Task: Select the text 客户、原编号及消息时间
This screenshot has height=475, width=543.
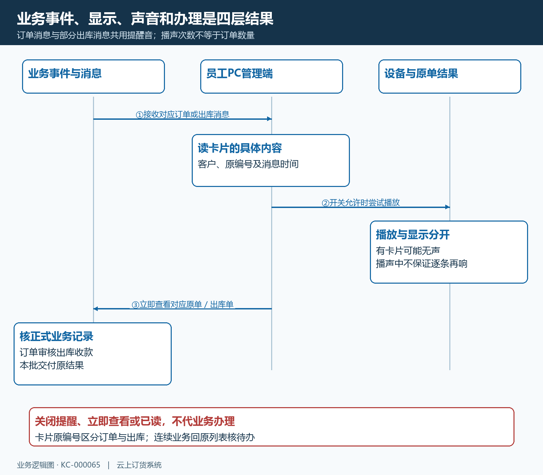Action: pyautogui.click(x=248, y=164)
